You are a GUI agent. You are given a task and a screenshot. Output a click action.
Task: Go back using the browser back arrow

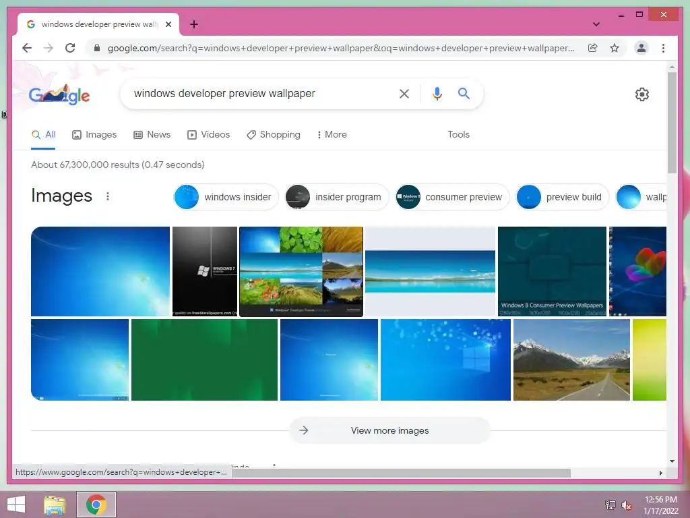coord(27,48)
